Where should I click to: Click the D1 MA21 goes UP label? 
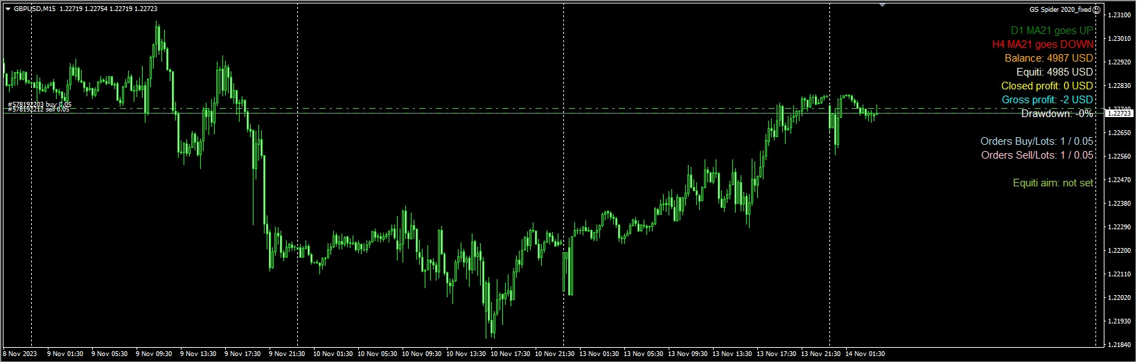[1052, 30]
